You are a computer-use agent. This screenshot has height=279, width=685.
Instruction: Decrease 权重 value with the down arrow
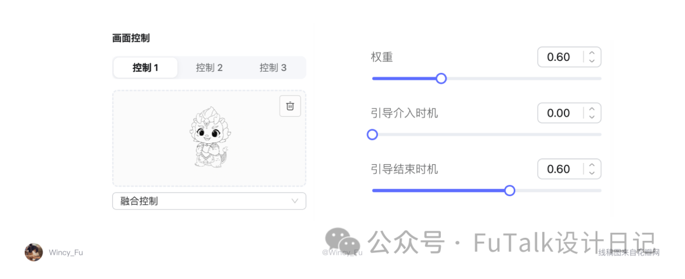coord(592,61)
